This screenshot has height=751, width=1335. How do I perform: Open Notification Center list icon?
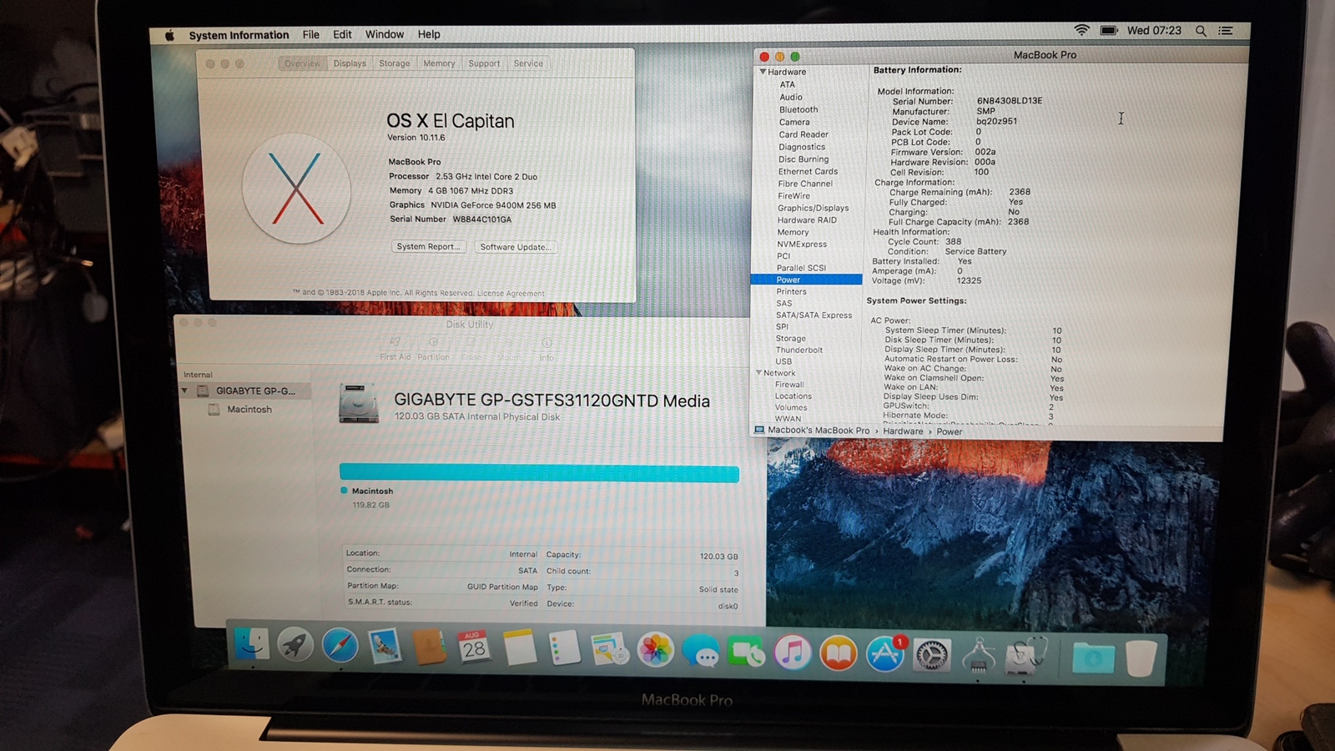click(x=1226, y=31)
